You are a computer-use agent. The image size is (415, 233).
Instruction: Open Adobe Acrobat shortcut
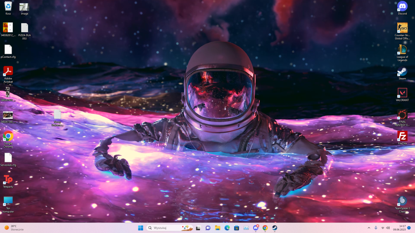(x=8, y=75)
